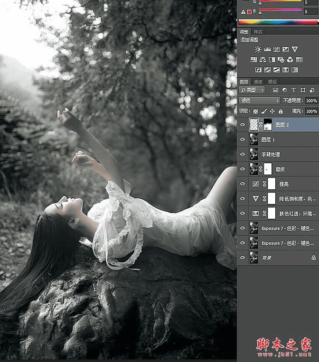Hide the 磨皮 layer

[243, 169]
